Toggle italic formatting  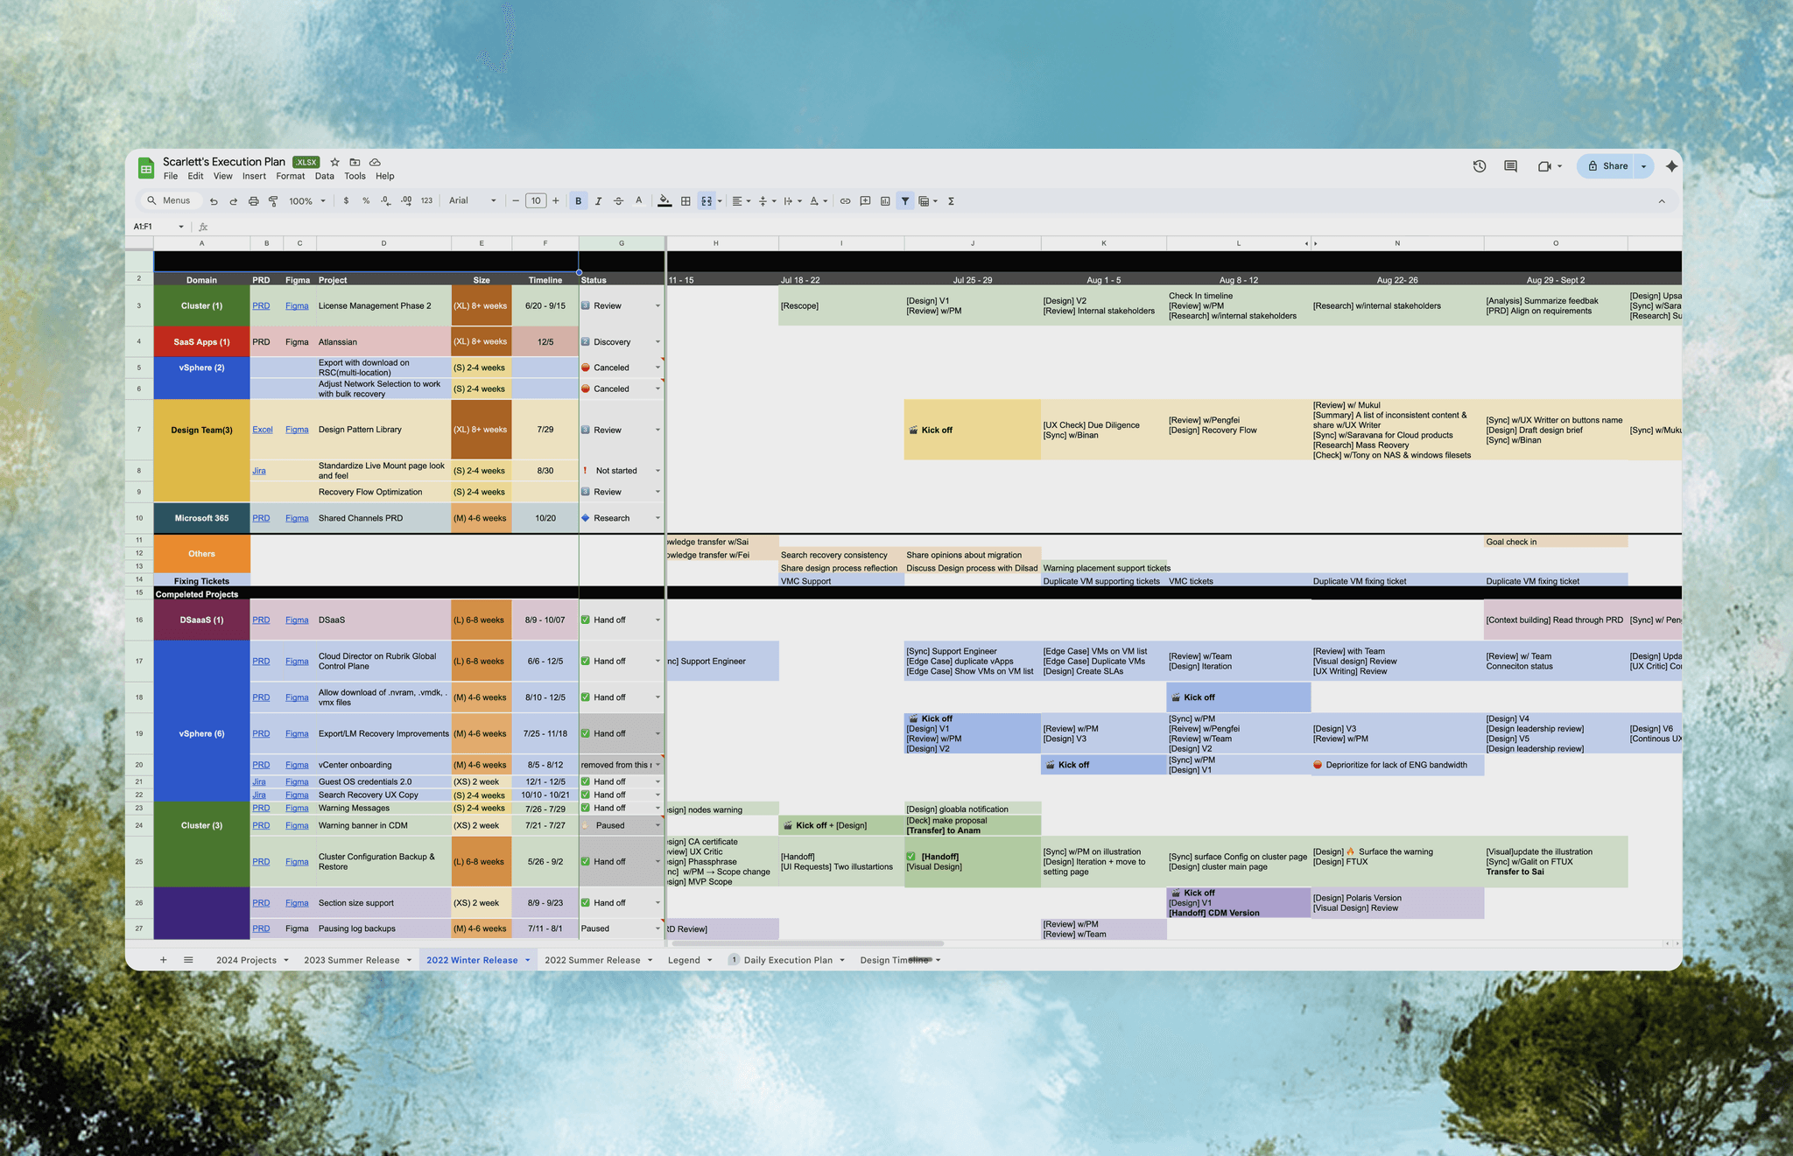coord(598,201)
